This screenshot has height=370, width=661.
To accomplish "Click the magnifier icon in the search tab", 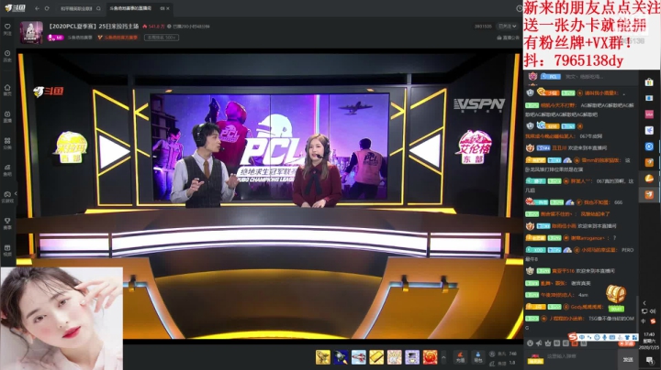I will coord(98,8).
